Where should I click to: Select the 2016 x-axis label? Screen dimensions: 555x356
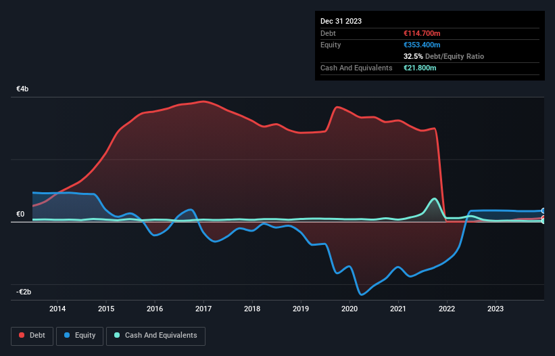[155, 309]
